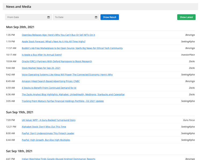Image resolution: width=201 pixels, height=160 pixels.
Task: Click the From Date input field
Action: click(26, 17)
